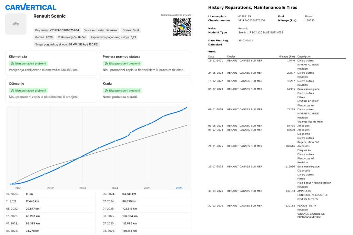Click the checkmark icon in Oštećenje card
The height and width of the screenshot is (235, 353).
click(x=12, y=91)
